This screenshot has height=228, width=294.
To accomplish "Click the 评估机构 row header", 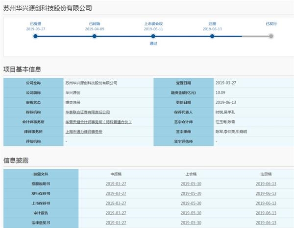I will point(33,141).
